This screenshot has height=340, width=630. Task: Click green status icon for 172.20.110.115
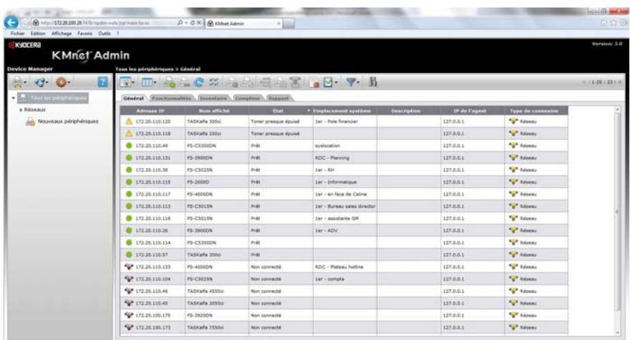129,182
